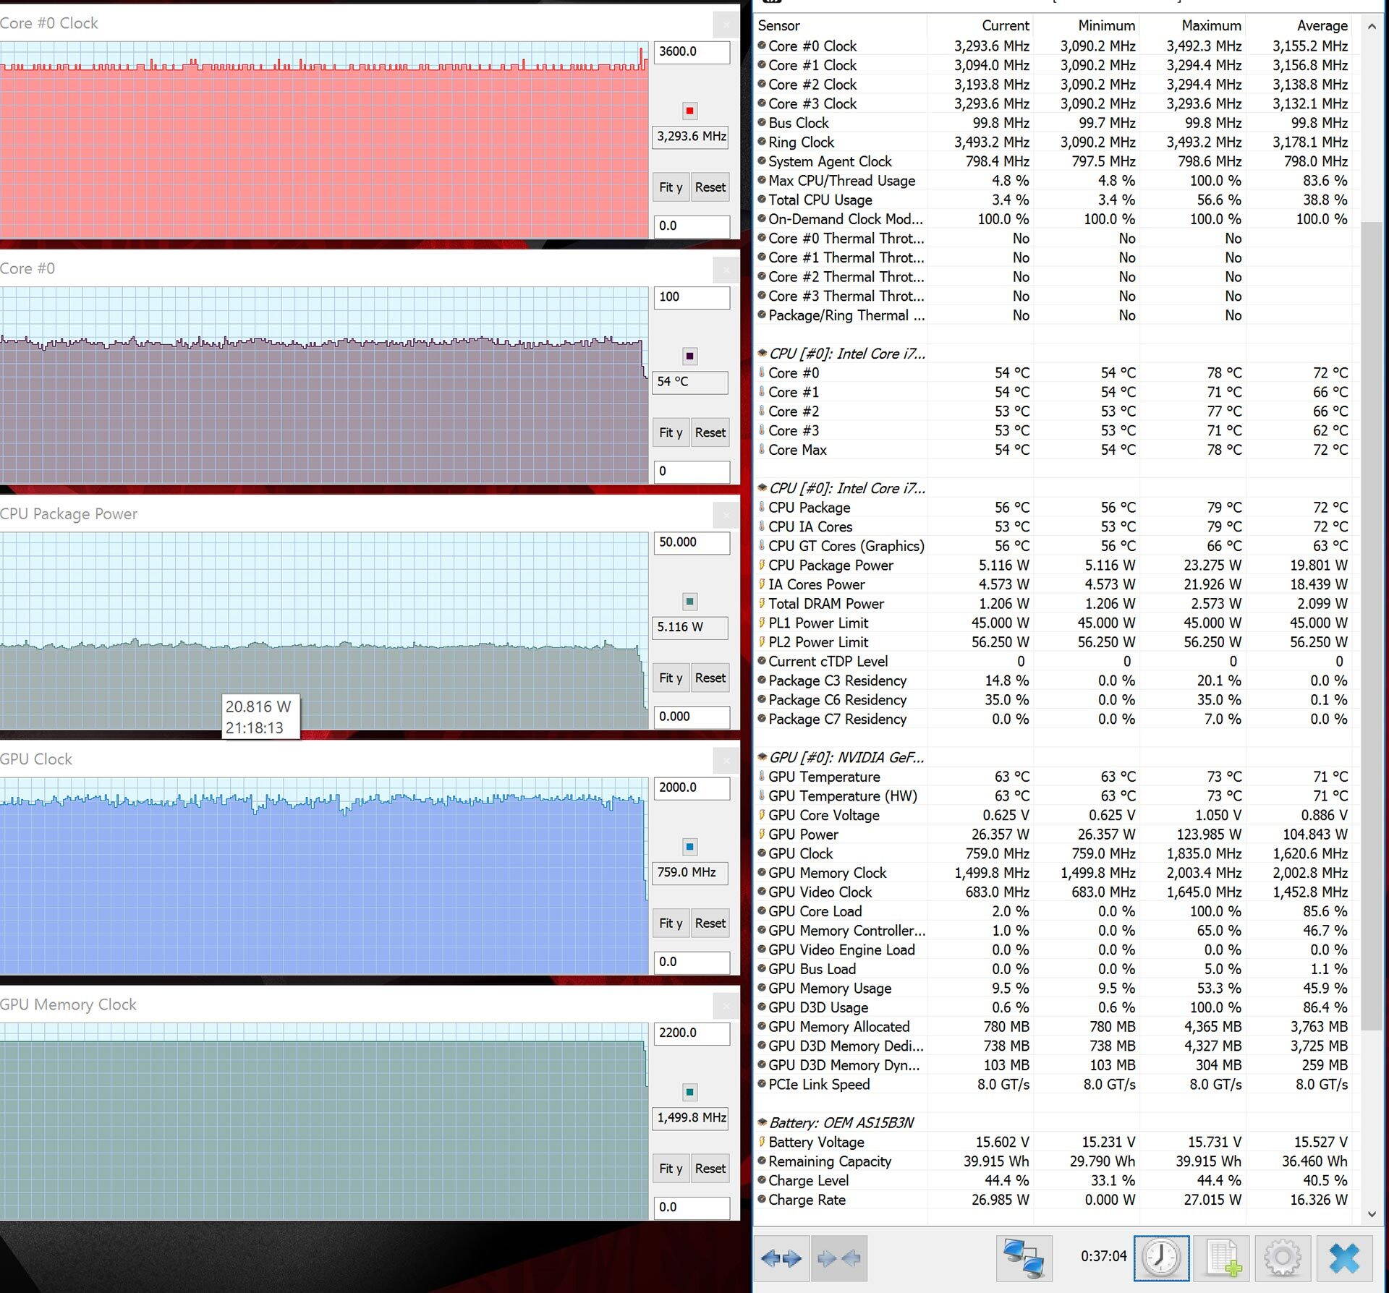Select the GPU Power sensor row

coord(1053,835)
